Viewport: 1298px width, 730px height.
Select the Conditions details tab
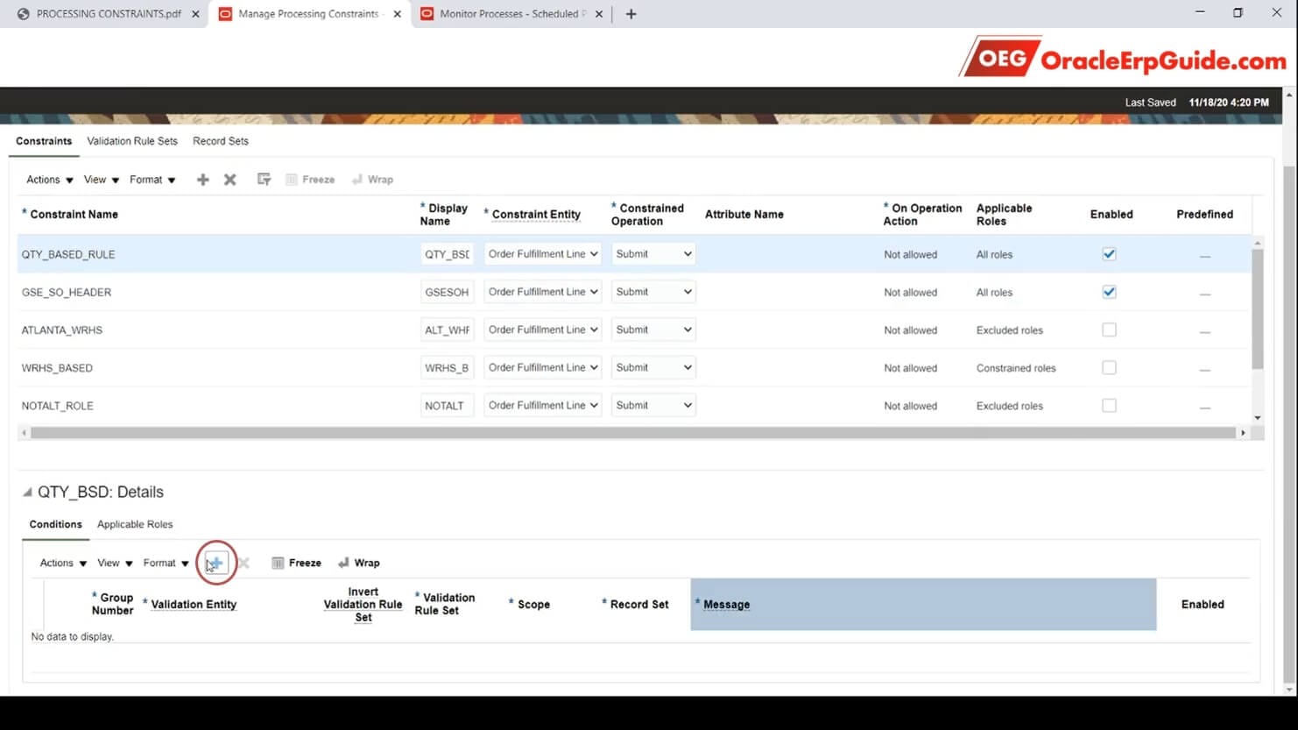pos(55,524)
